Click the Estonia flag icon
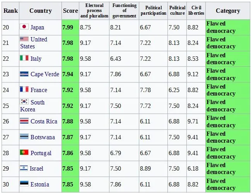 24,184
